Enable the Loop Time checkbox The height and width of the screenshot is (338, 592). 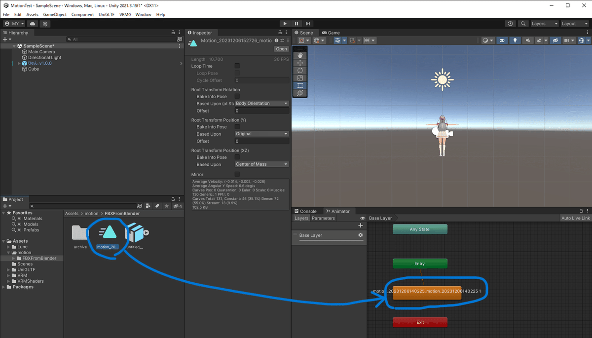click(237, 66)
